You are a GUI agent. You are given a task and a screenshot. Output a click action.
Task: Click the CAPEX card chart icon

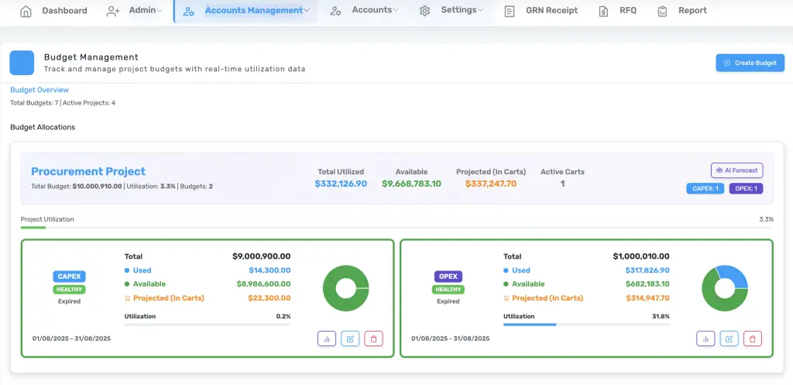pyautogui.click(x=327, y=339)
